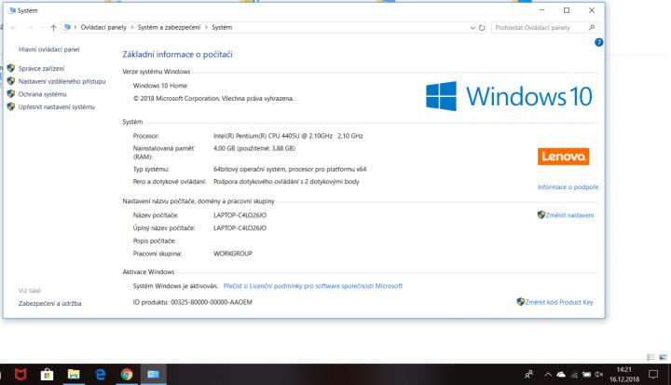Click the Lenovo logo
Image resolution: width=671 pixels, height=385 pixels.
[563, 157]
